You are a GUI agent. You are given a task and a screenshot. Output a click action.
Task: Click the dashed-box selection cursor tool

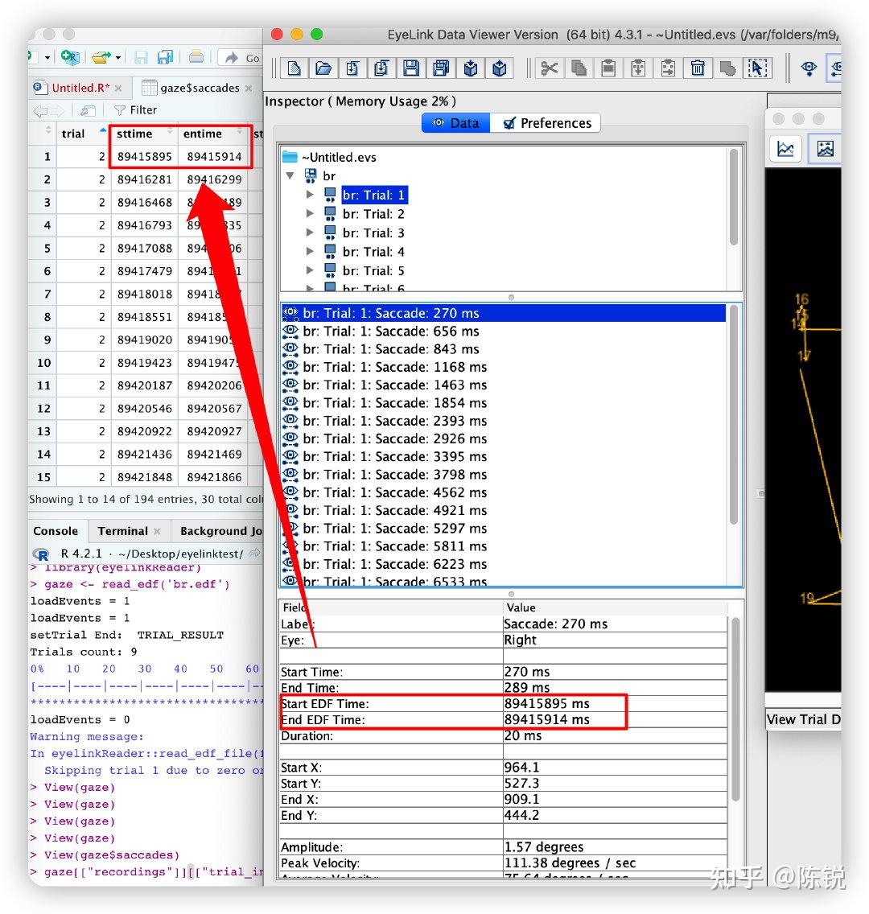click(756, 68)
